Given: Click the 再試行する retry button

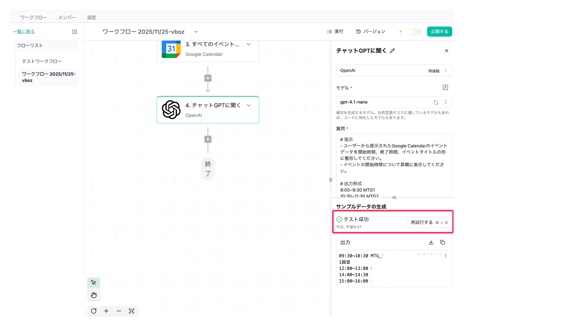Looking at the screenshot, I should (x=429, y=222).
